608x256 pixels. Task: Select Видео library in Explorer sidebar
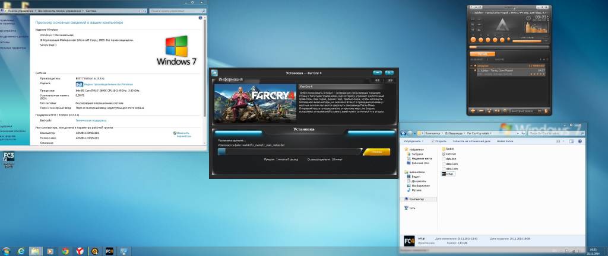click(x=413, y=177)
